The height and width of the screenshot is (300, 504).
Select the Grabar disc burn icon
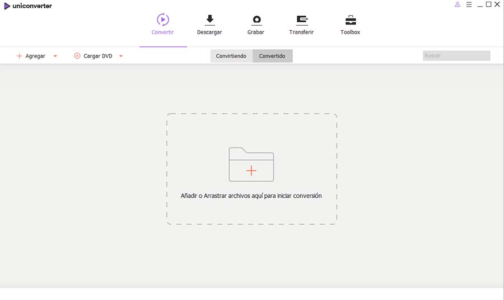tap(256, 20)
